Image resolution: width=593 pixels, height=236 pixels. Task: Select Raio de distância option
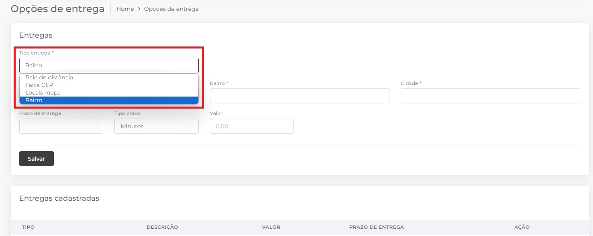click(x=49, y=77)
